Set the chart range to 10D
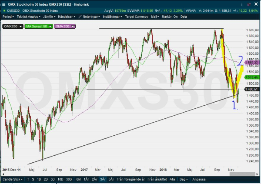Screen dimensions: 261x184 pyautogui.click(x=60, y=179)
